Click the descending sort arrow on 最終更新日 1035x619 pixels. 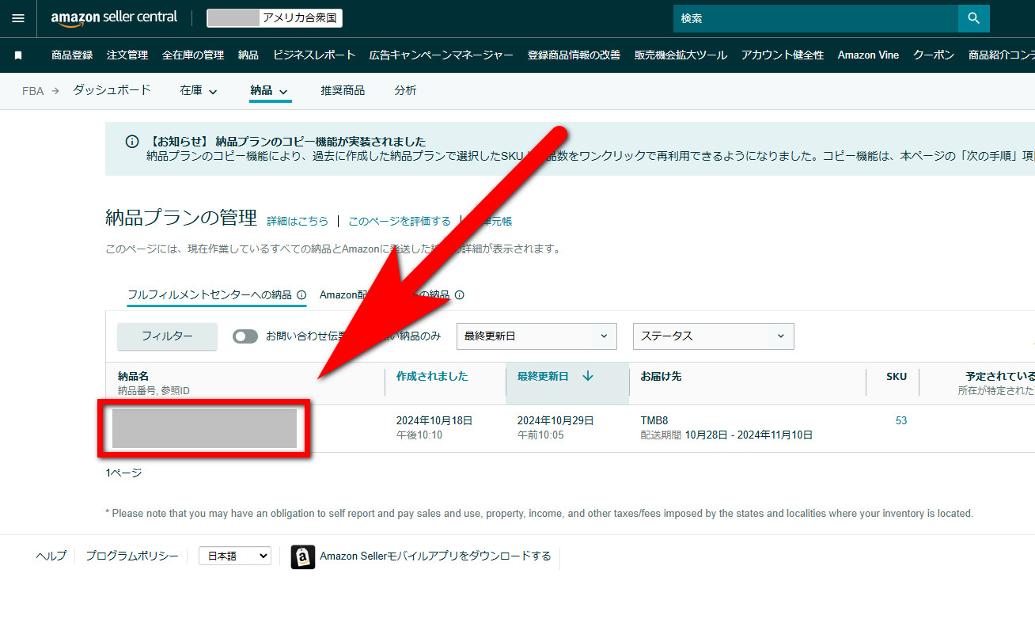point(587,377)
